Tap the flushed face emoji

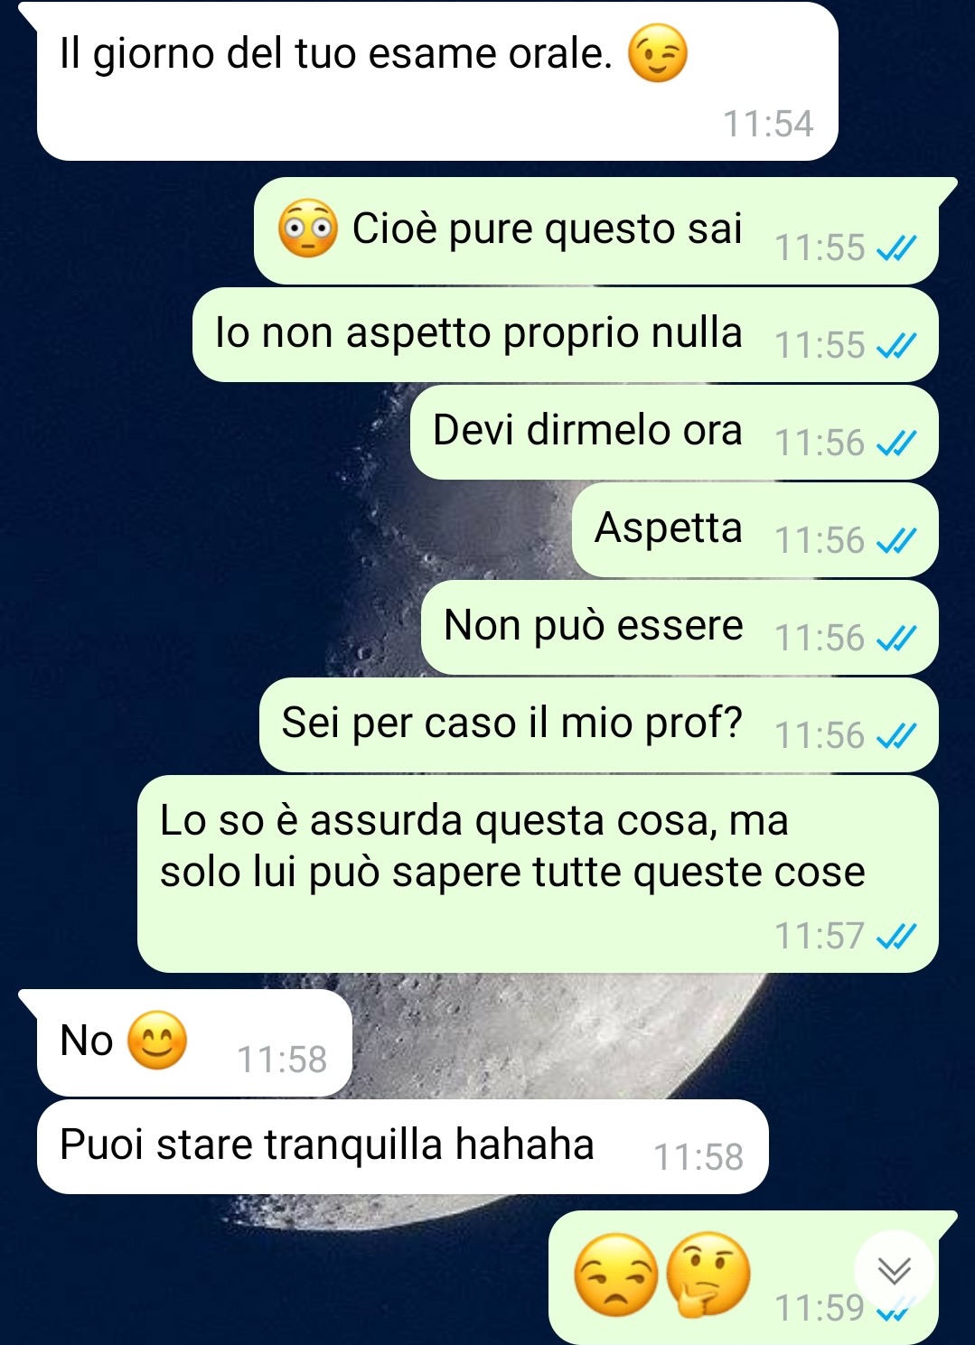[x=308, y=229]
